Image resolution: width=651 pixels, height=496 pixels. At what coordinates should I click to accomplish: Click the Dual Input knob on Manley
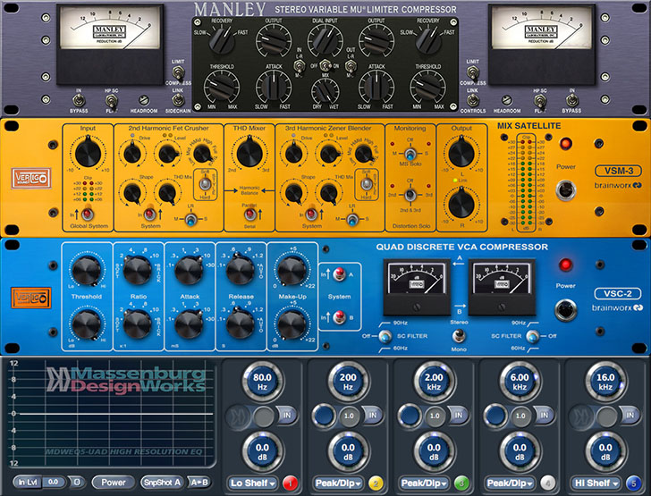(325, 40)
